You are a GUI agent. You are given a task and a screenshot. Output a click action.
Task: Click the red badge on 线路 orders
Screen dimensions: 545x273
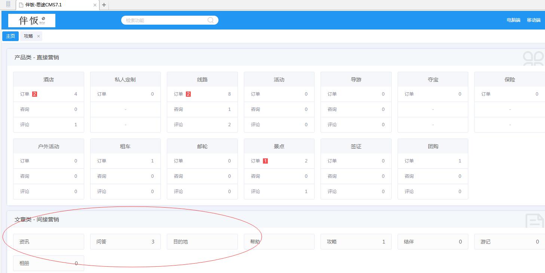(188, 94)
